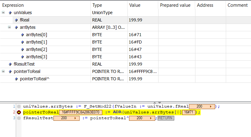
Task: Collapse the arrBytes array node
Action: click(x=10, y=27)
